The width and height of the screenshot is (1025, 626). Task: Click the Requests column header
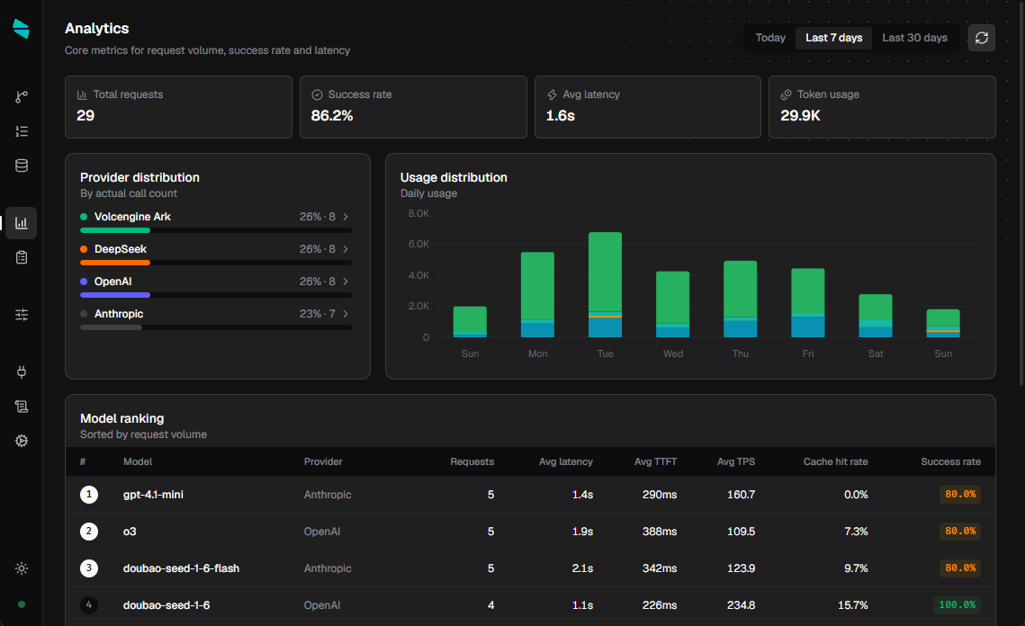click(x=472, y=462)
